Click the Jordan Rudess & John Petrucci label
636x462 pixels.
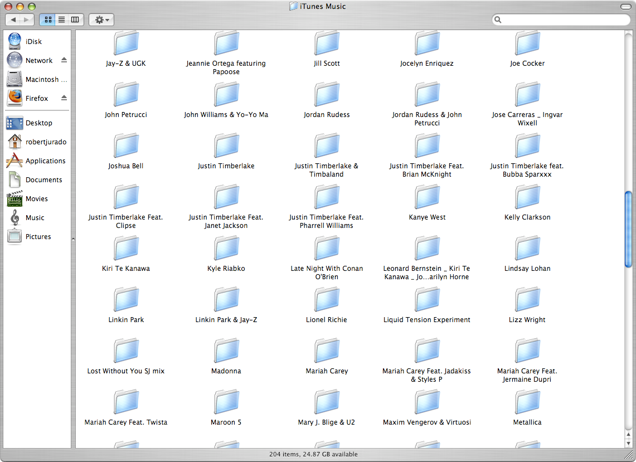point(427,119)
